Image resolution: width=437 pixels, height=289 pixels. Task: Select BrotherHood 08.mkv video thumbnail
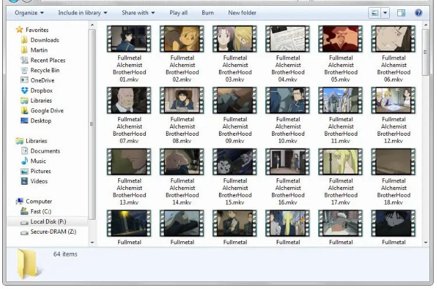pos(182,100)
